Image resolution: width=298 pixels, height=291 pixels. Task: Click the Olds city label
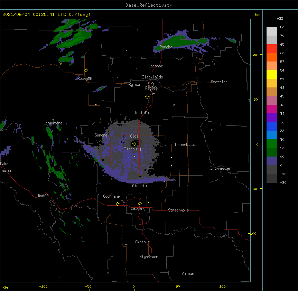pyautogui.click(x=134, y=136)
